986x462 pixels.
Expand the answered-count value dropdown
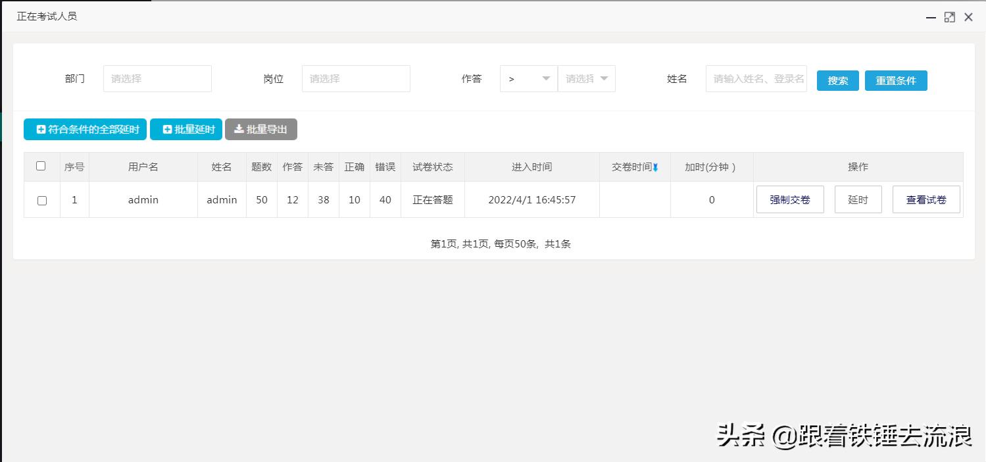click(x=586, y=78)
